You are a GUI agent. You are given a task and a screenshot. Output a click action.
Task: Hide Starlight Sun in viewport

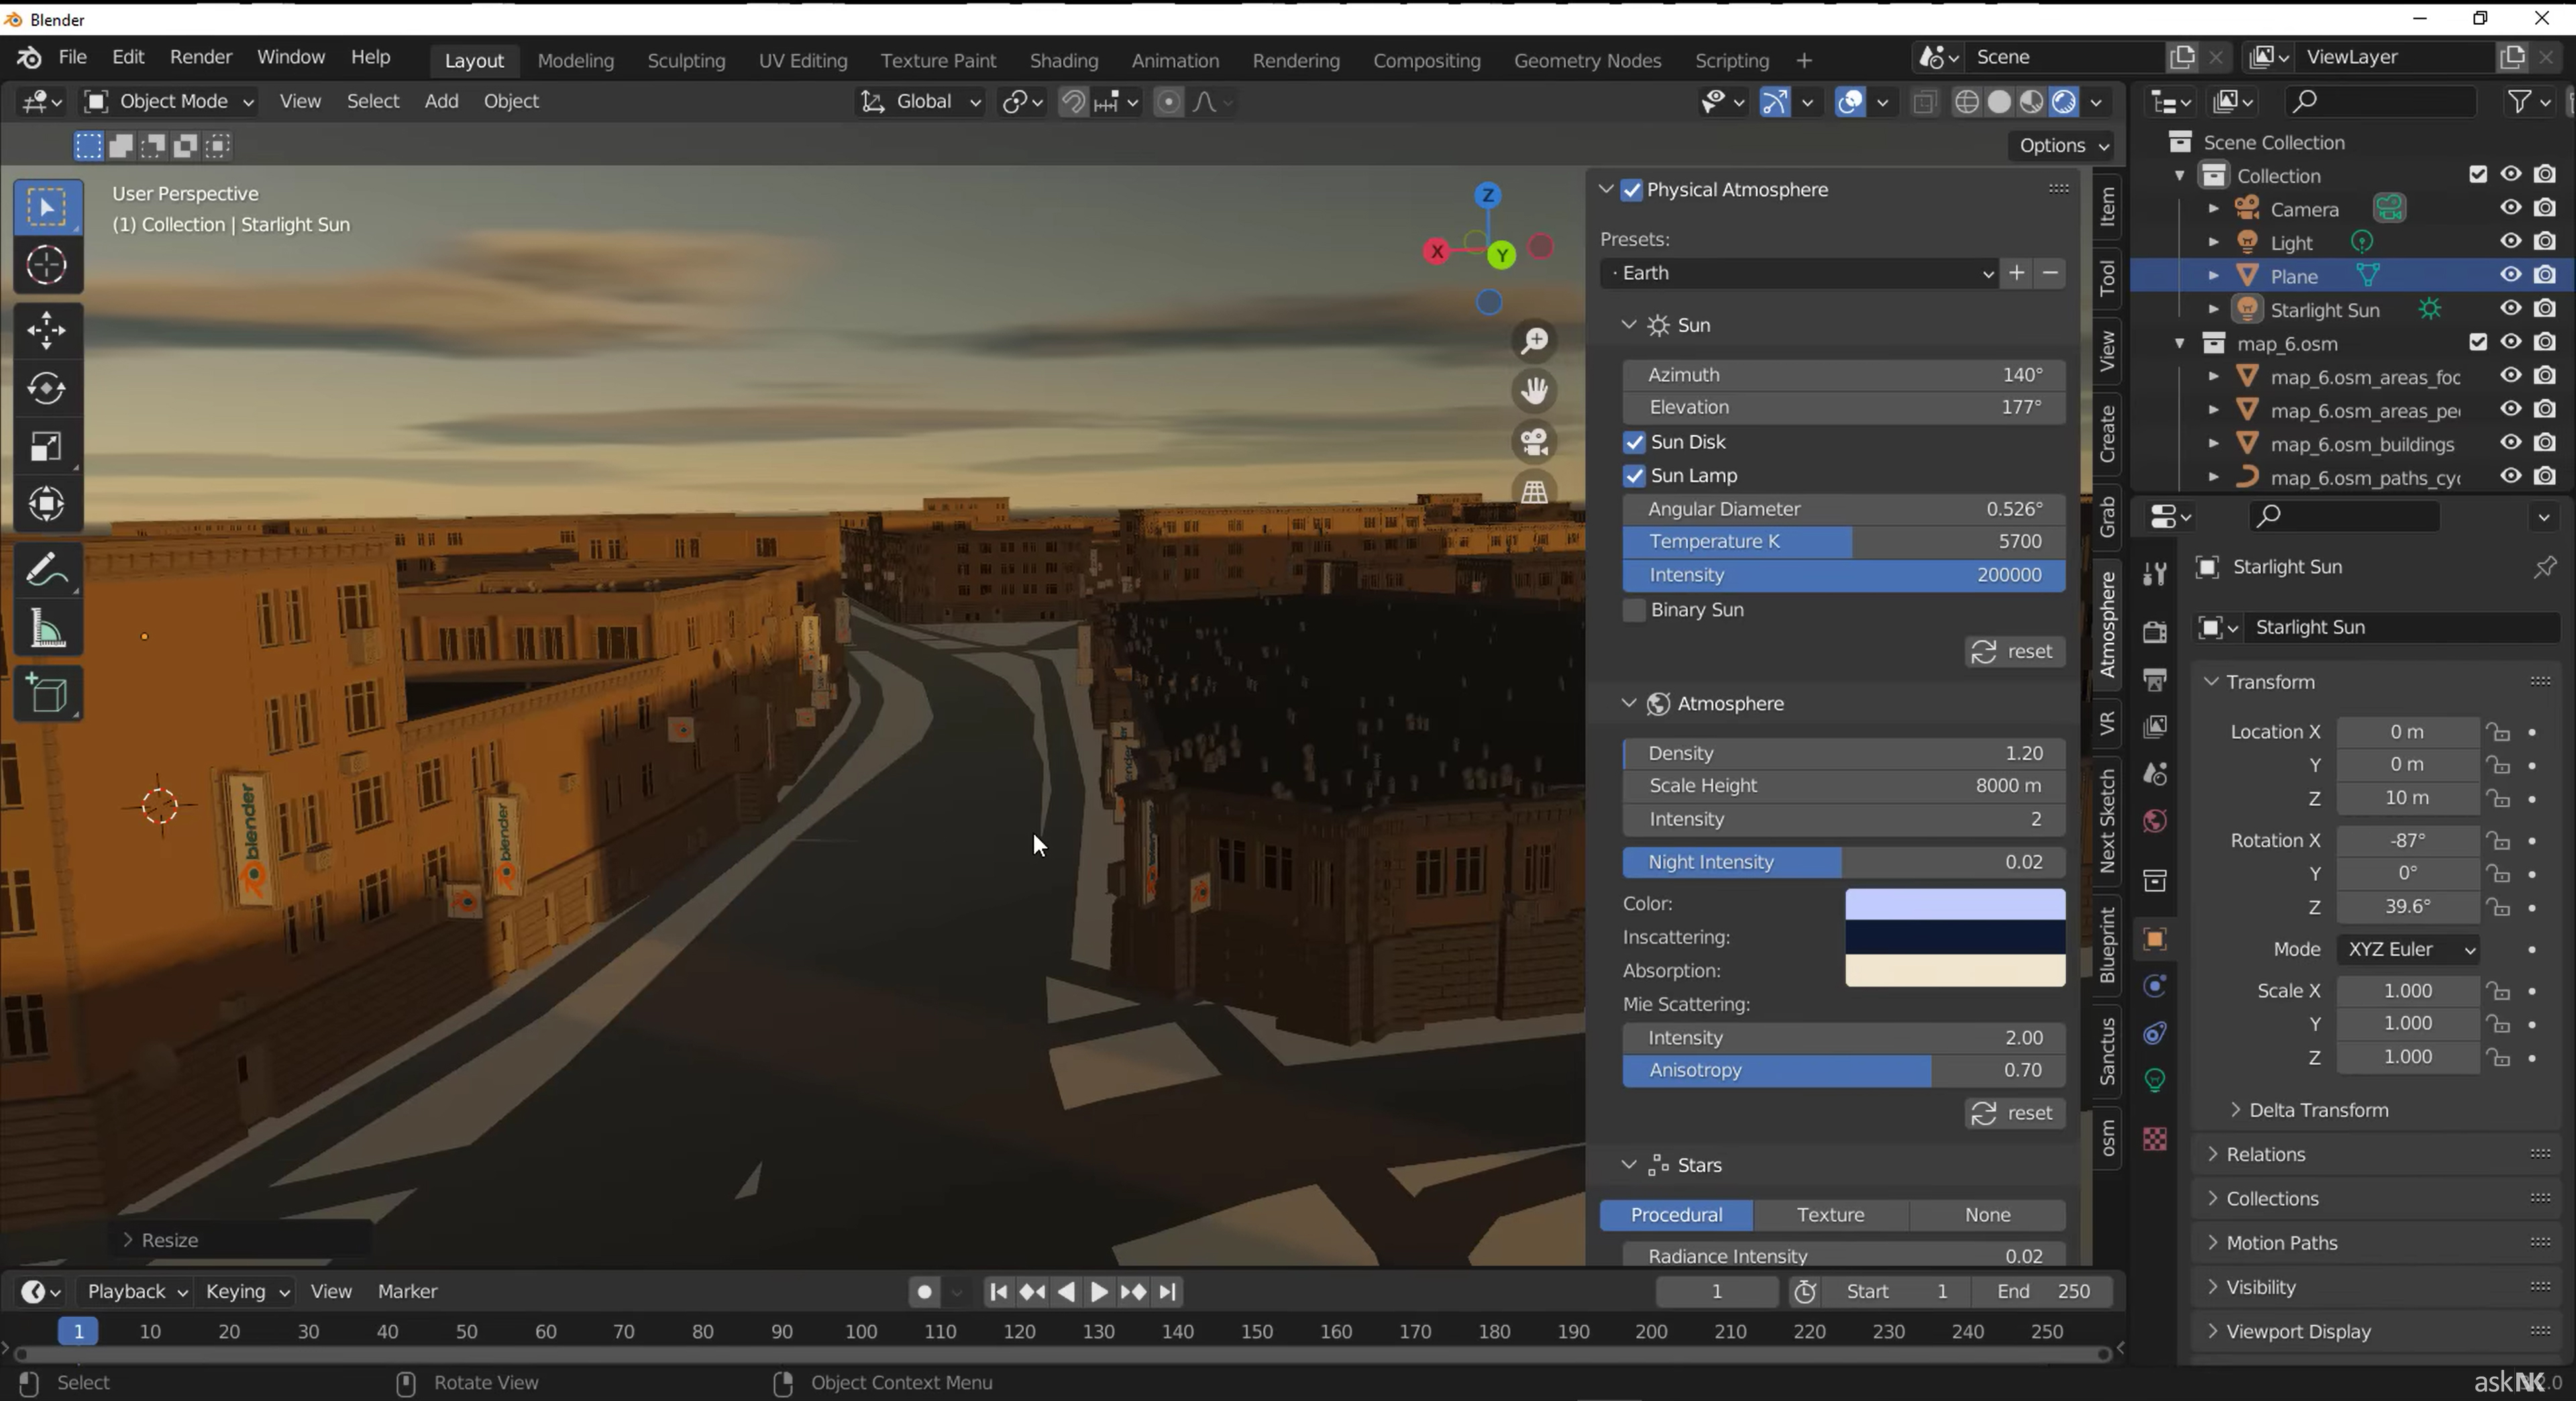(2510, 309)
